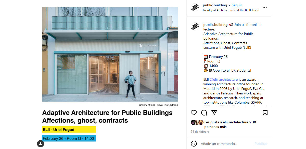
Task: Open comments with the speech bubble icon
Action: click(204, 113)
